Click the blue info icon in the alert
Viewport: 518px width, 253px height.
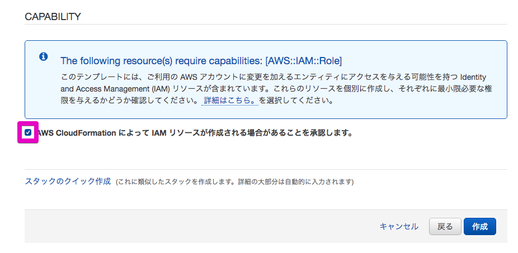(x=43, y=57)
